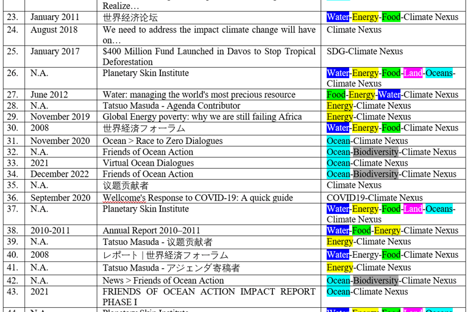Image resolution: width=468 pixels, height=312 pixels.
Task: Click '2008' date in row 40
Action: (x=40, y=255)
